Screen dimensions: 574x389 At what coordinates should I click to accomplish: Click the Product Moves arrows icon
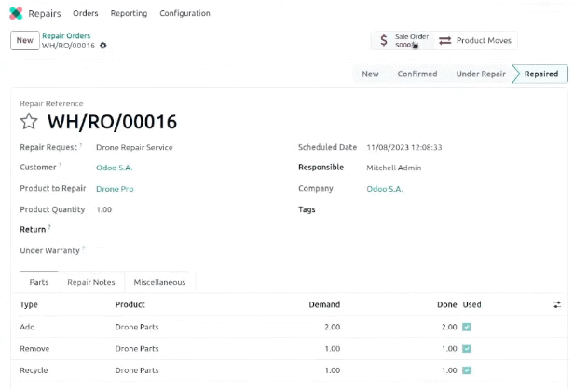444,41
